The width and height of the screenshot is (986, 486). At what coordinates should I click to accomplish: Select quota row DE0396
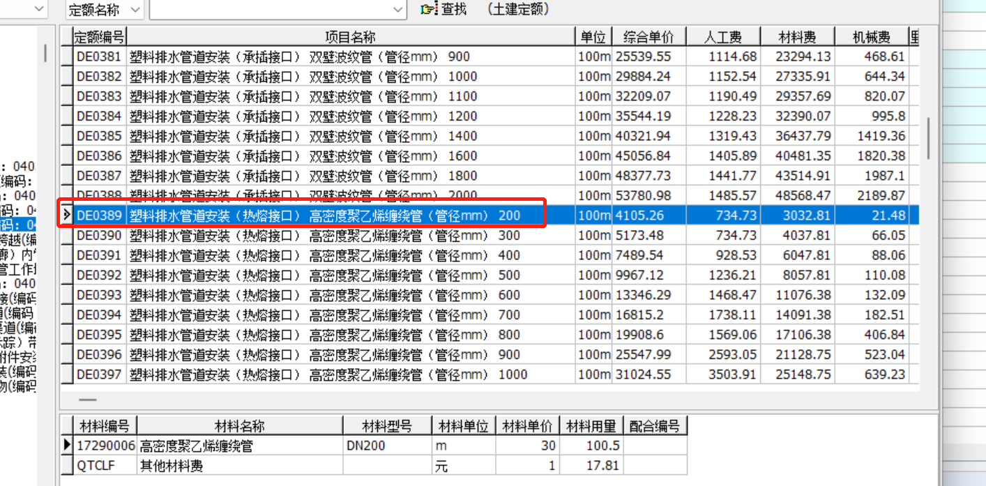[491, 354]
